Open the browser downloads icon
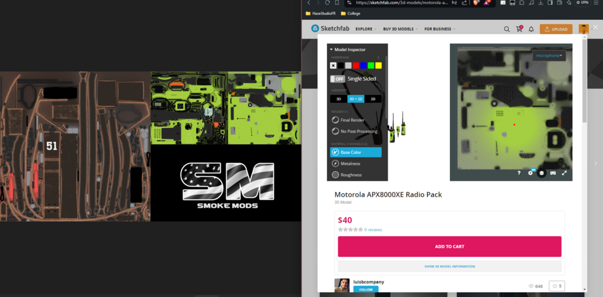The image size is (603, 297). click(541, 2)
